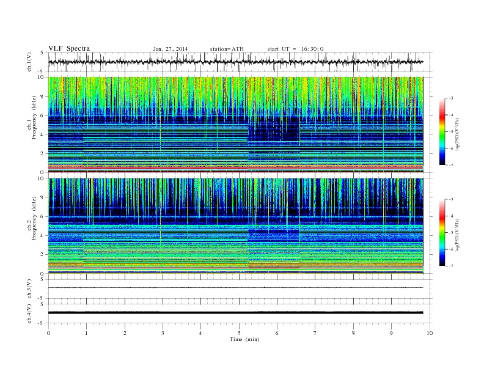Image resolution: width=484 pixels, height=374 pixels.
Task: Select the "Jan. 27, 2014" date label
Action: click(x=170, y=49)
